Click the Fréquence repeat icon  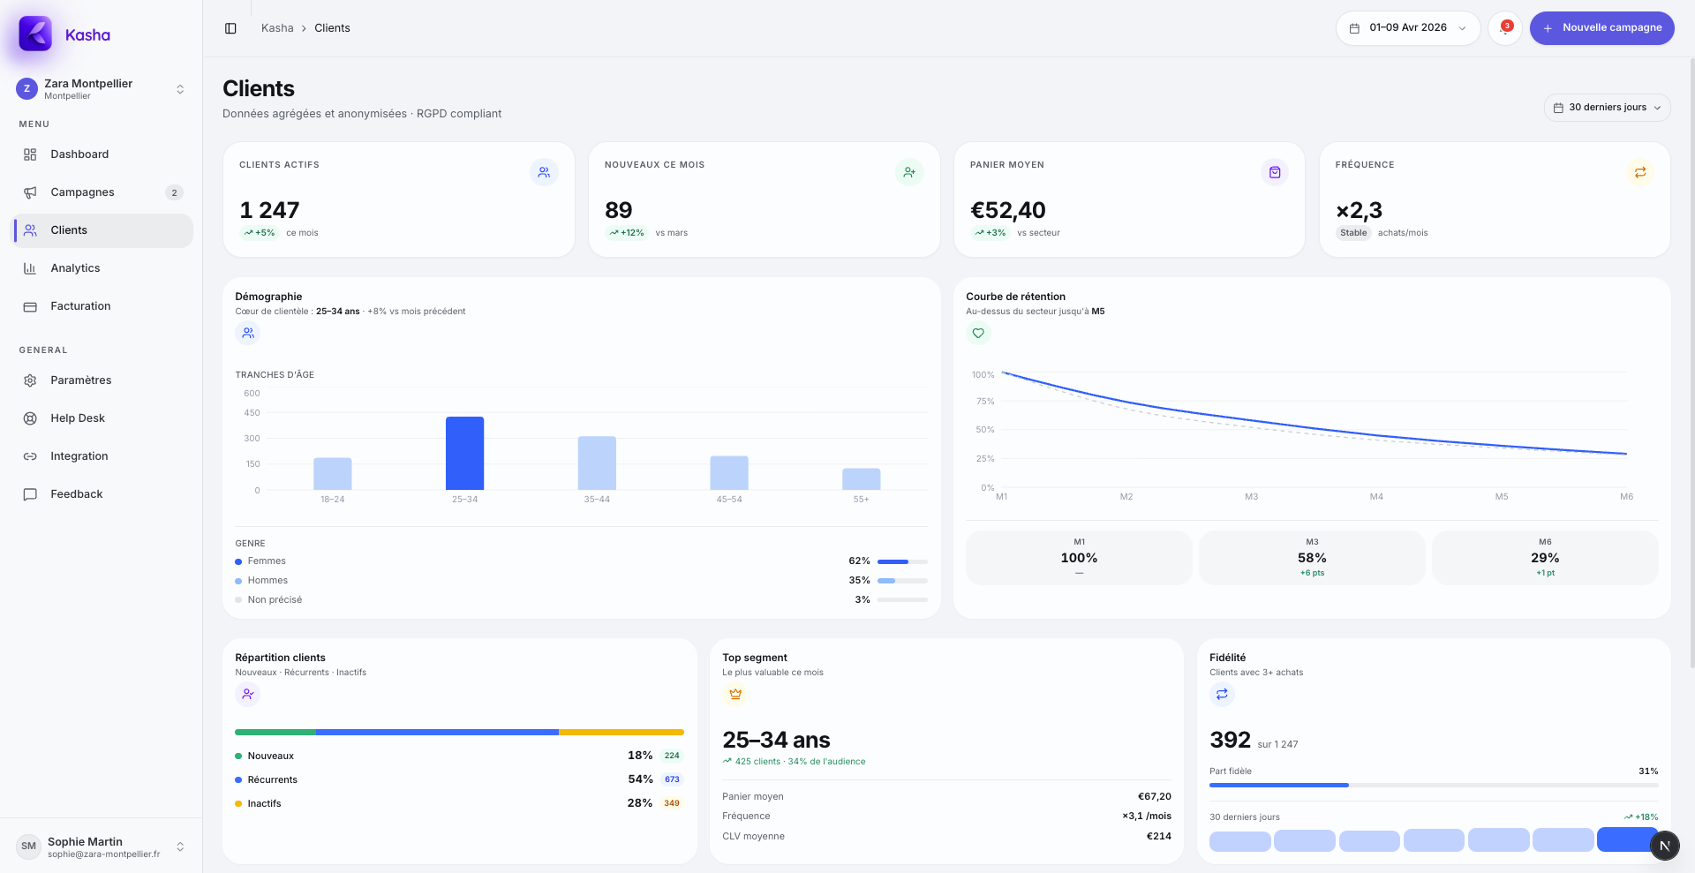pyautogui.click(x=1639, y=172)
